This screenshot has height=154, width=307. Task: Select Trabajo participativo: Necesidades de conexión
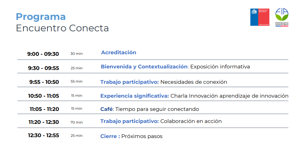(164, 82)
